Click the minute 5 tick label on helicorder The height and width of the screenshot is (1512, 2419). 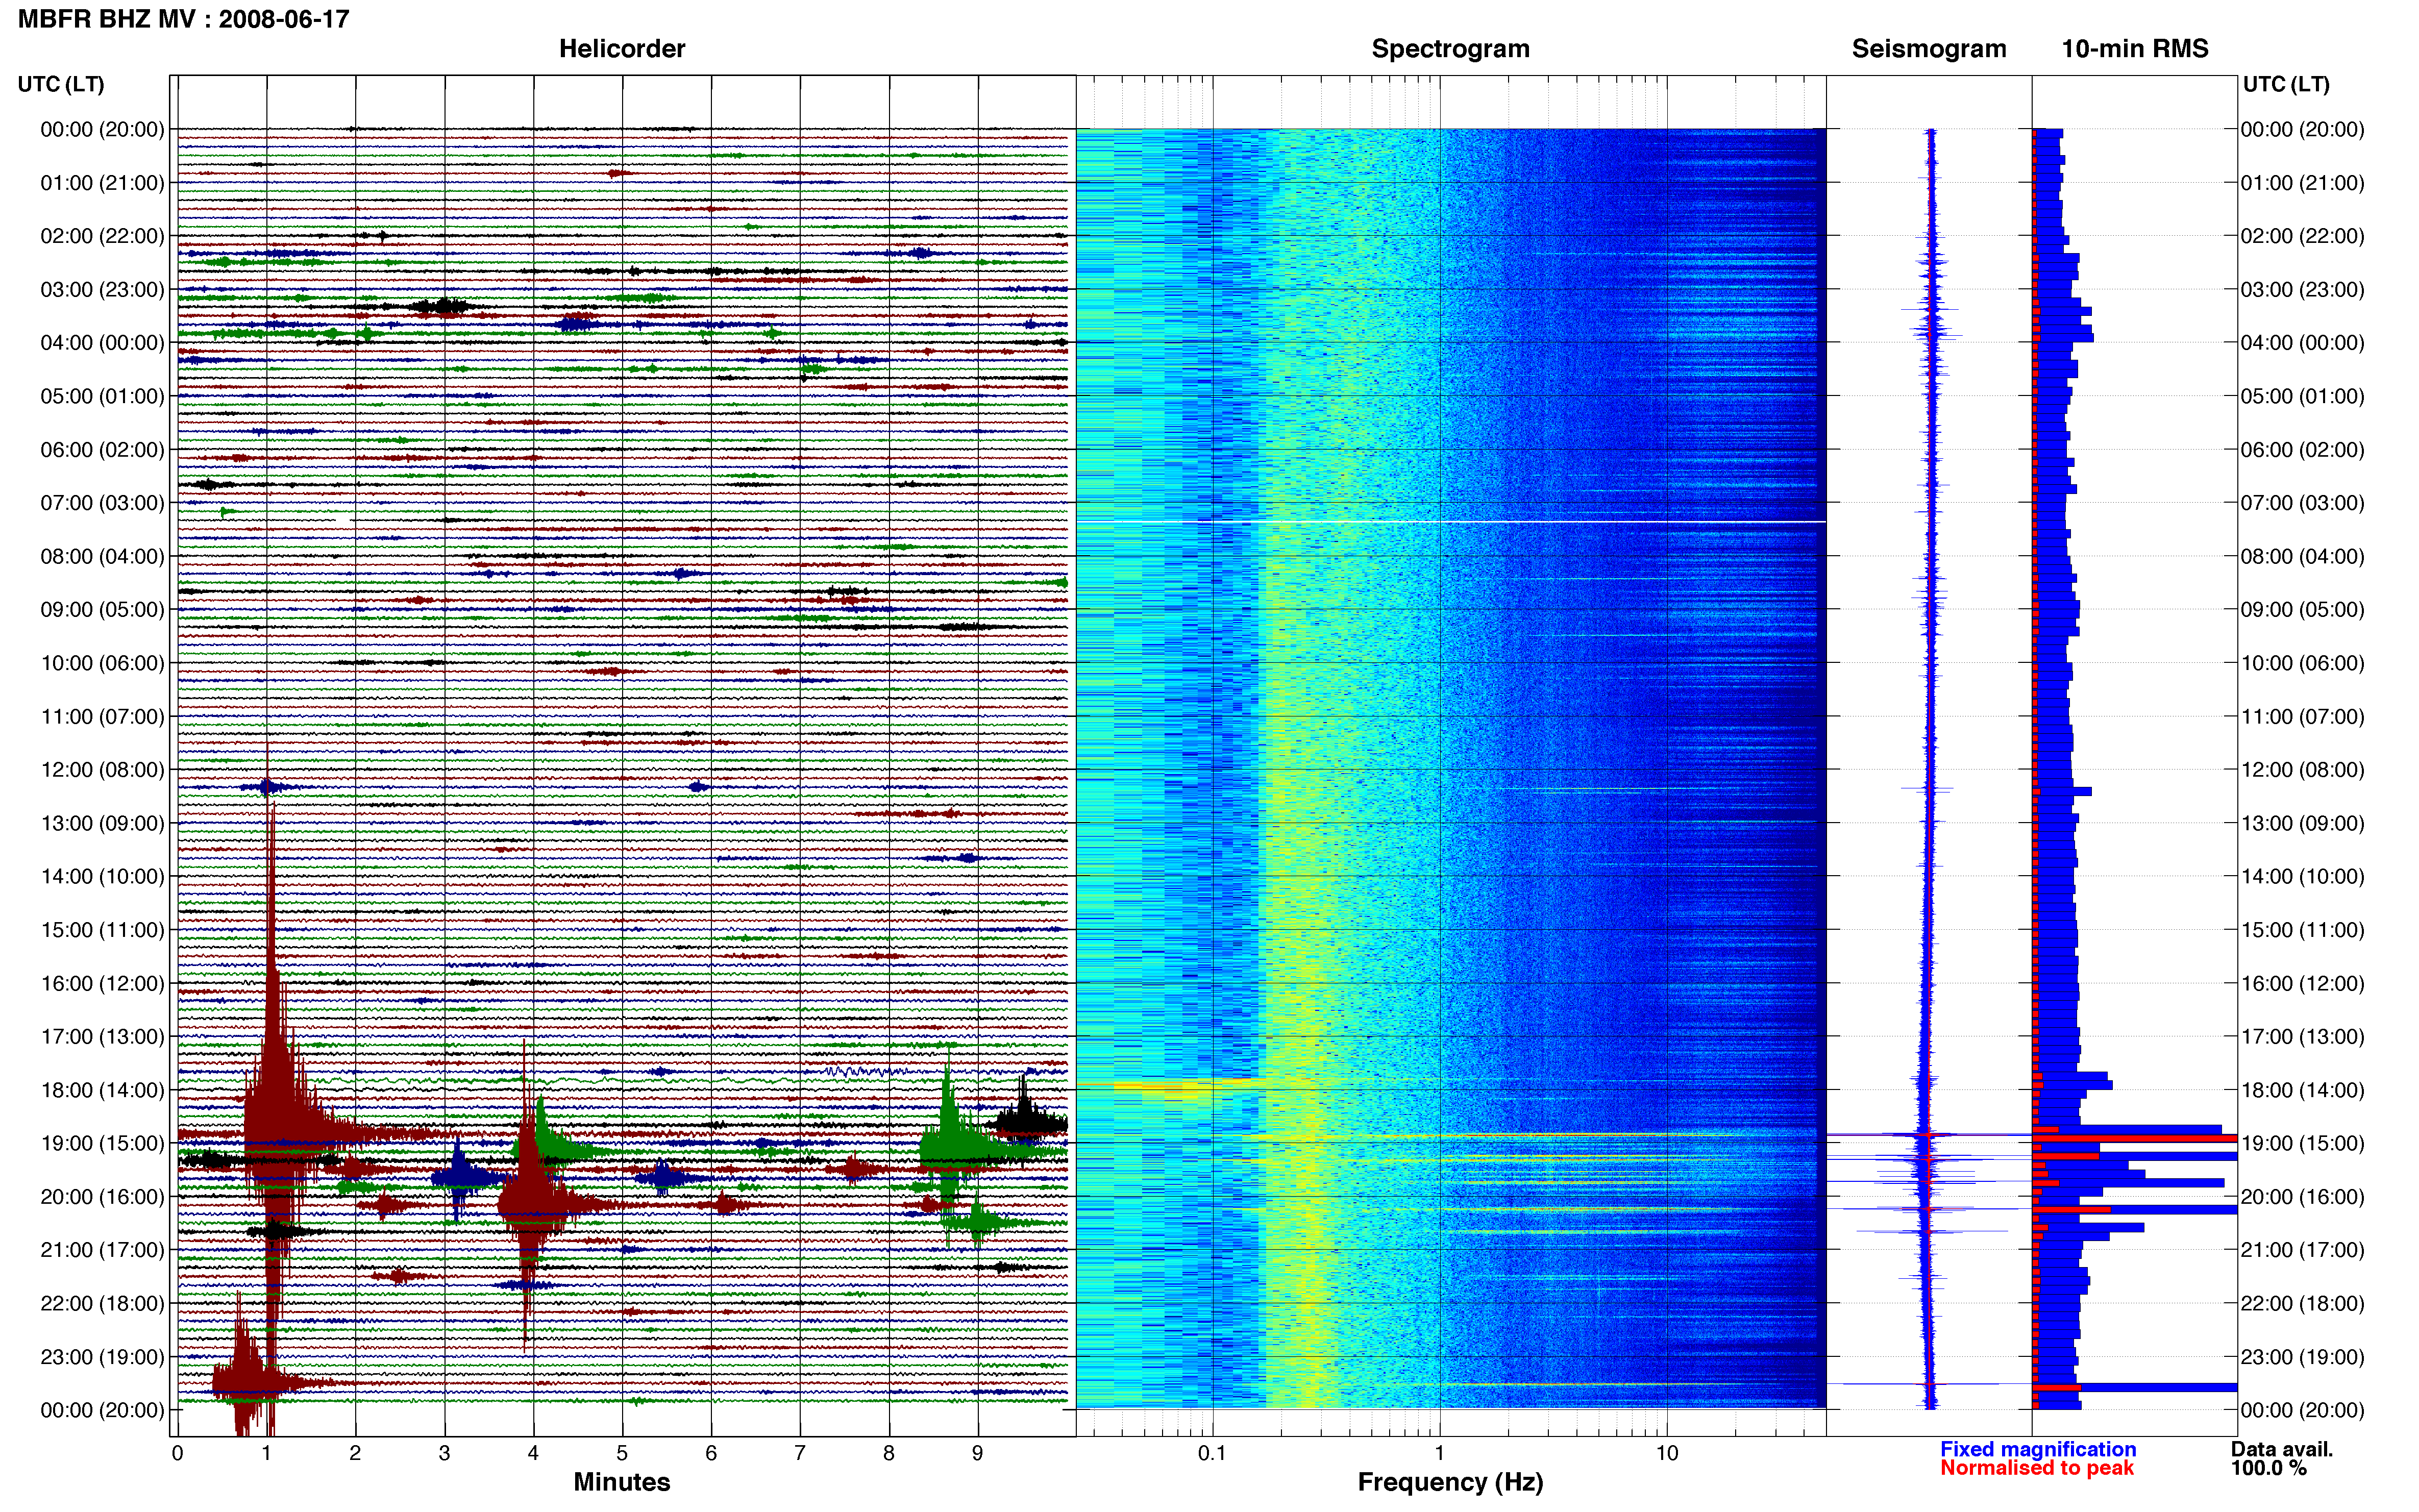click(622, 1454)
